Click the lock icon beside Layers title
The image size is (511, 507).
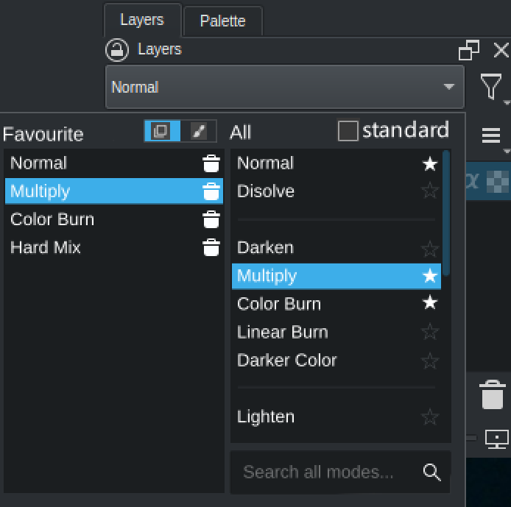(116, 50)
